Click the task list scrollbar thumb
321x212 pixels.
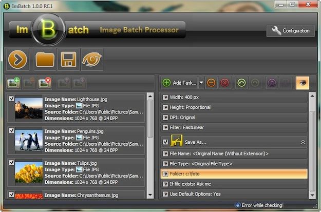312,151
